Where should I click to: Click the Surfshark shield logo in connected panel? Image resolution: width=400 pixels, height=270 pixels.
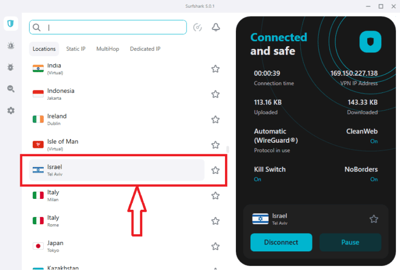coord(370,42)
